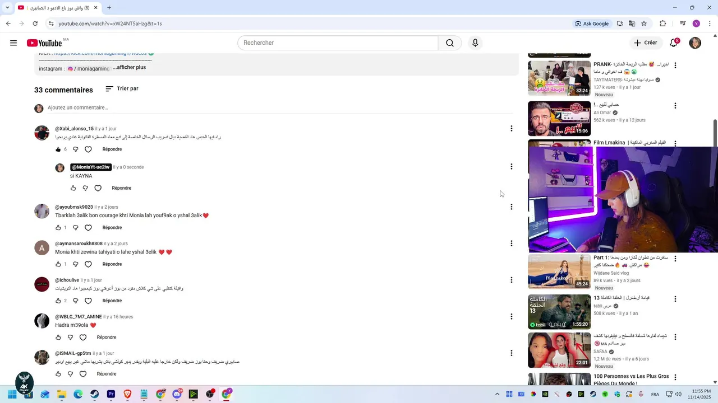718x403 pixels.
Task: Dislike the 'si KAYNA' reply
Action: point(85,188)
